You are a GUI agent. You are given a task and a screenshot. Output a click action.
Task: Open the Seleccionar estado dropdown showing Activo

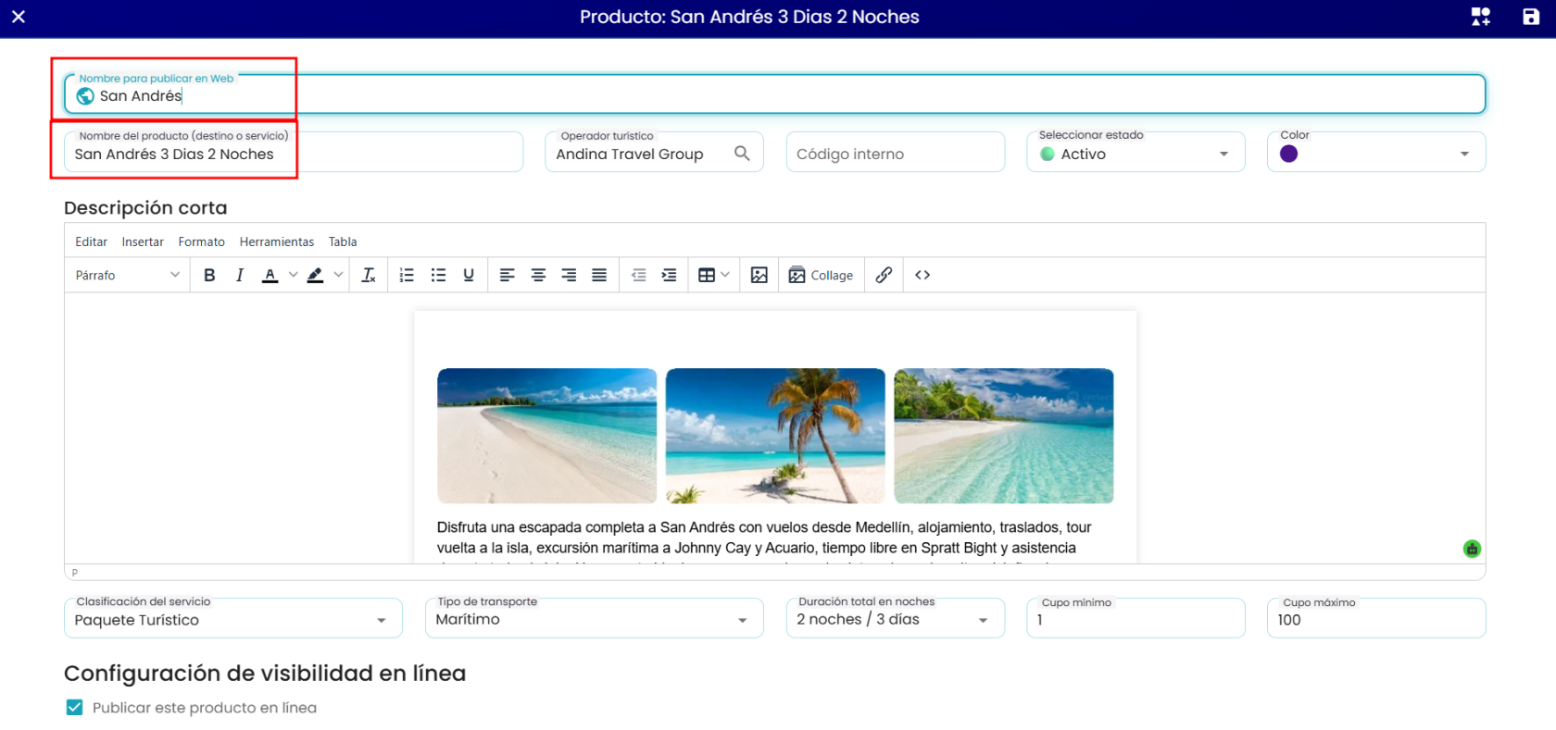point(1136,153)
